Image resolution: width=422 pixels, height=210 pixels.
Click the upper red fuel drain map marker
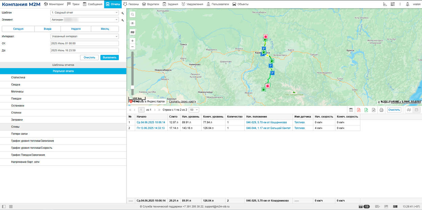click(x=266, y=37)
